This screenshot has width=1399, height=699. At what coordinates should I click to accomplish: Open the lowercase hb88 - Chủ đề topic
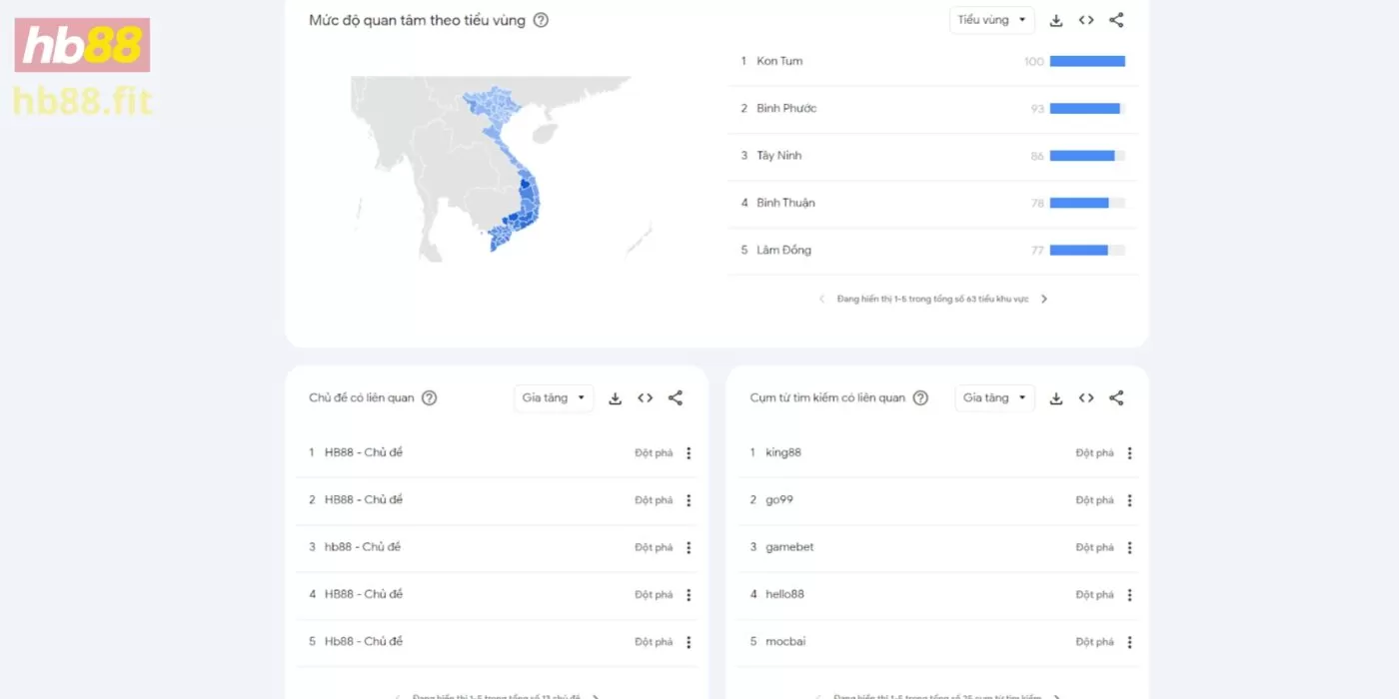point(363,547)
